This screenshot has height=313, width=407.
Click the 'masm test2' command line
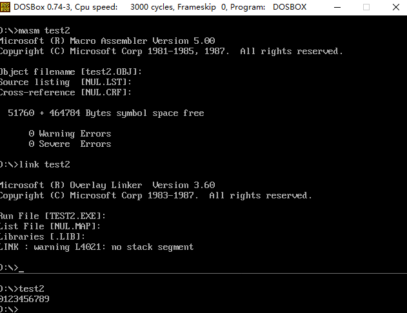pos(35,30)
